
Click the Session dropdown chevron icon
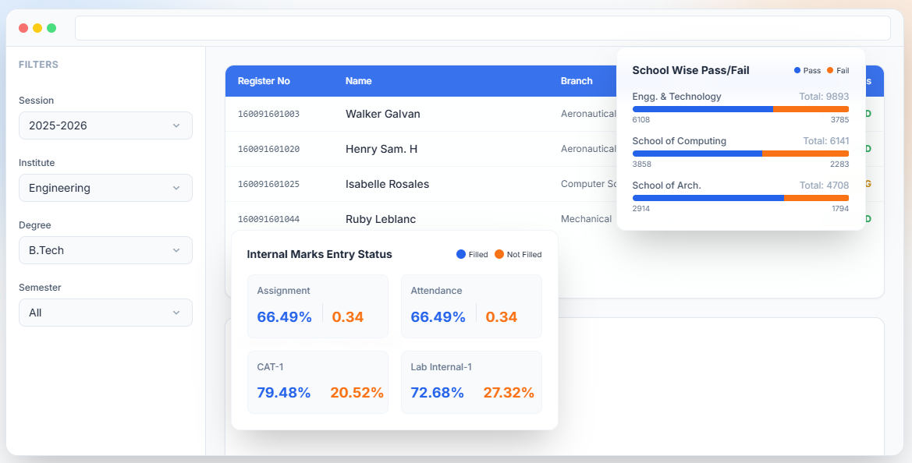178,125
